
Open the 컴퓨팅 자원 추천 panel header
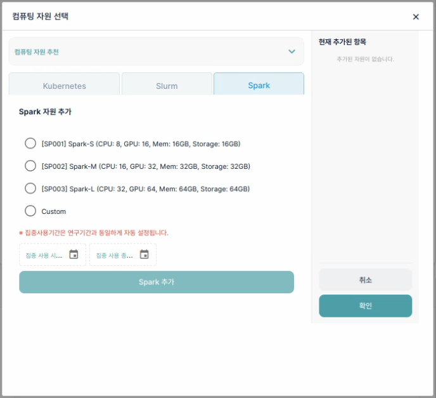[157, 51]
